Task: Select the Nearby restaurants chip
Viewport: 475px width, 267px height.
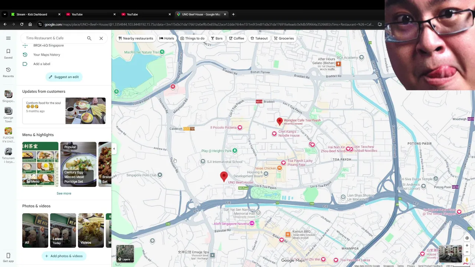Action: click(135, 38)
